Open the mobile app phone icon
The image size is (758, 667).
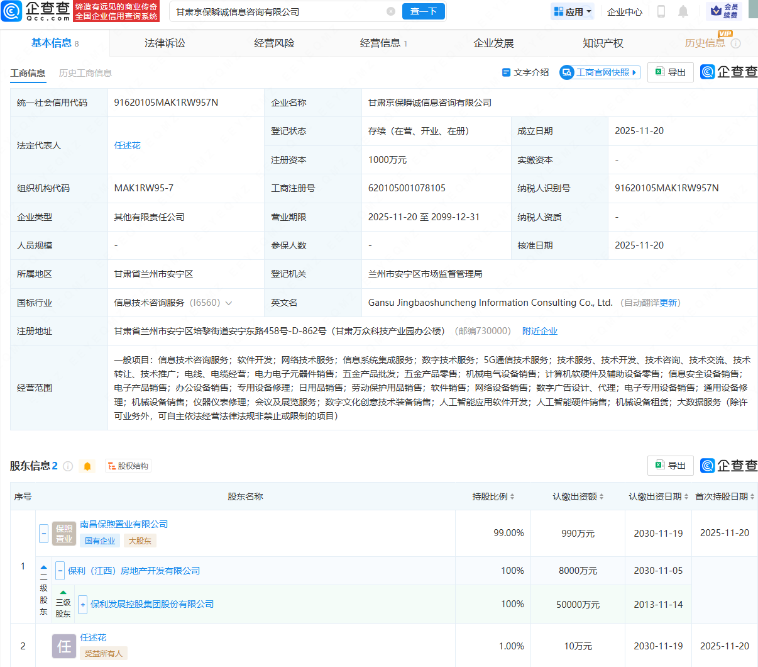pos(661,11)
